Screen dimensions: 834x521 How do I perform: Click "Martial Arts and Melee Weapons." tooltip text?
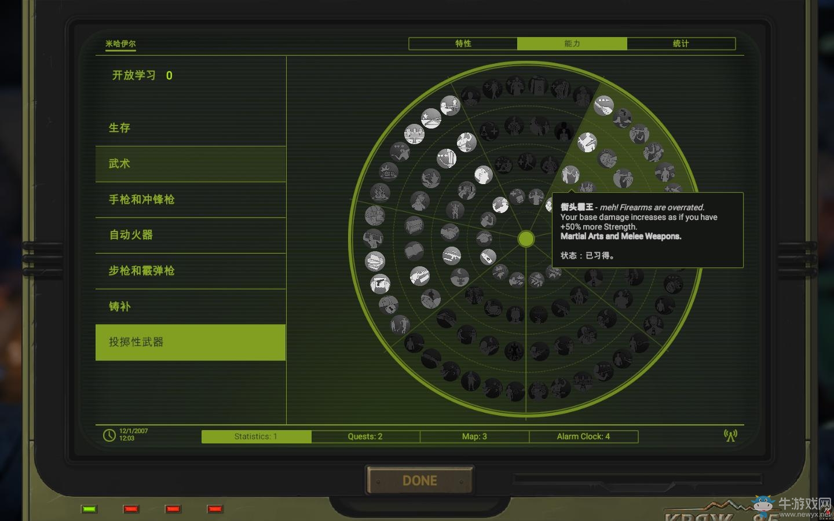(x=621, y=236)
